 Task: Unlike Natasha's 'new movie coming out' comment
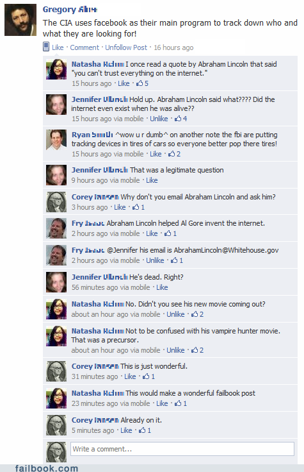pyautogui.click(x=175, y=314)
